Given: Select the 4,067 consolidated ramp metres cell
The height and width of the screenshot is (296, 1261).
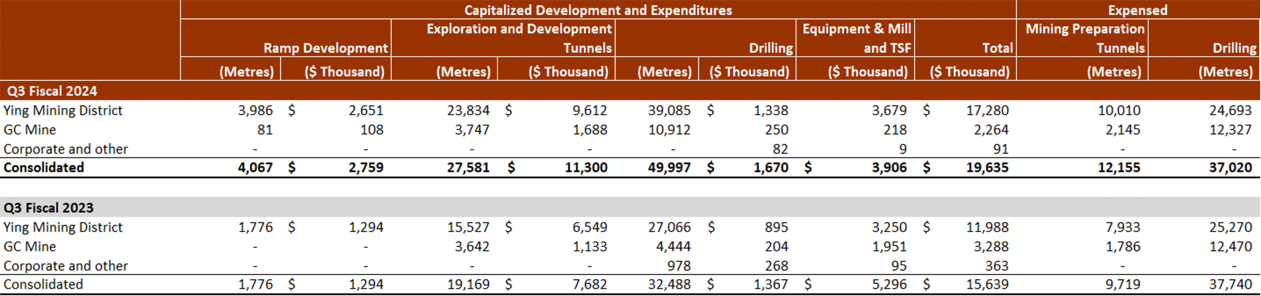Looking at the screenshot, I should pos(255,168).
